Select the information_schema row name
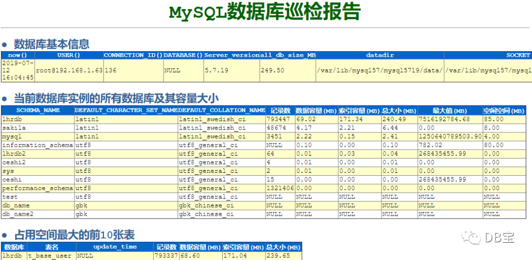The width and height of the screenshot is (532, 260). click(x=38, y=145)
